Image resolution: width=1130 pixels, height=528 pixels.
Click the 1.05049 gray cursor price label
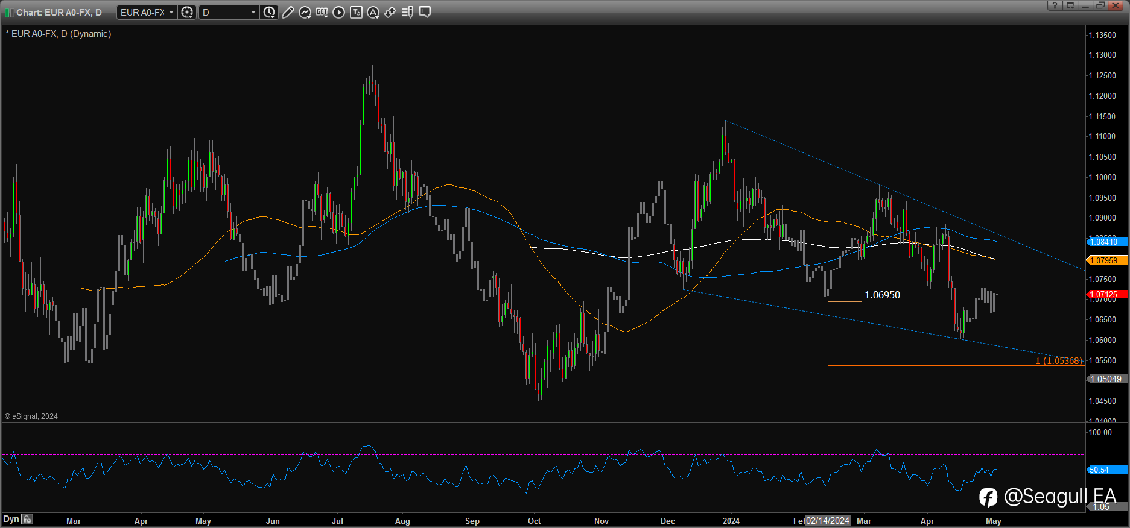1106,379
